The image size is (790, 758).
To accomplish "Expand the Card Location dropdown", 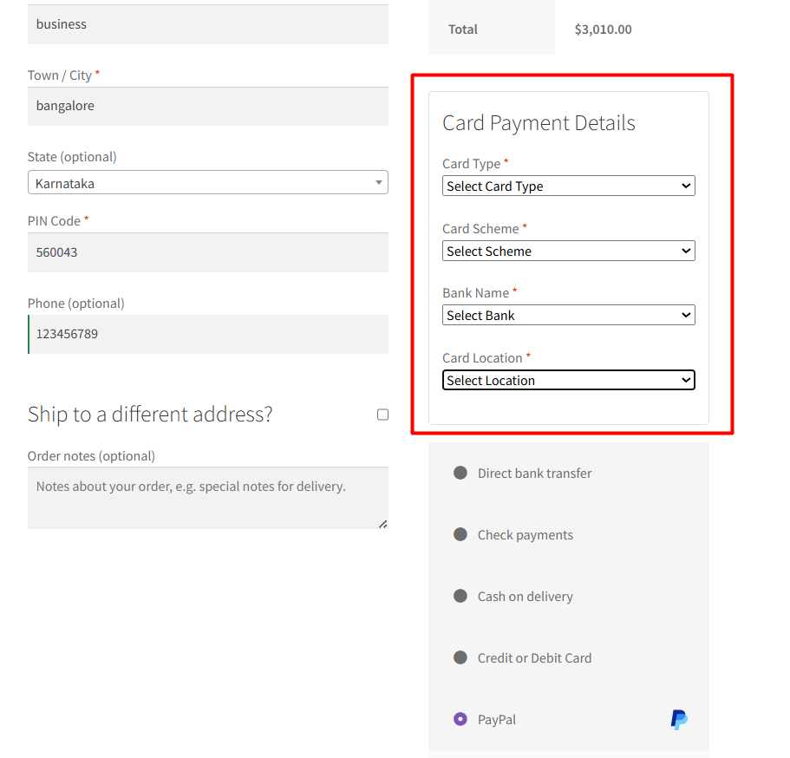I will click(x=568, y=380).
